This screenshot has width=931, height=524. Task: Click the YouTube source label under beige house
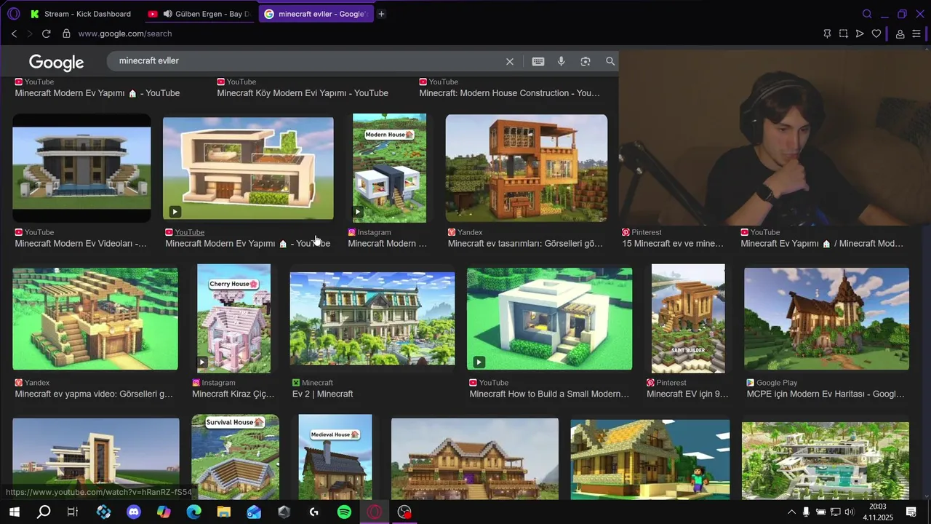pyautogui.click(x=189, y=232)
